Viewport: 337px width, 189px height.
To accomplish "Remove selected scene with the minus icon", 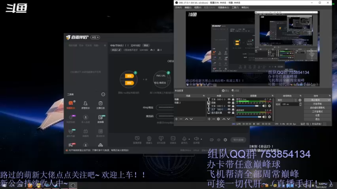I will pos(181,119).
